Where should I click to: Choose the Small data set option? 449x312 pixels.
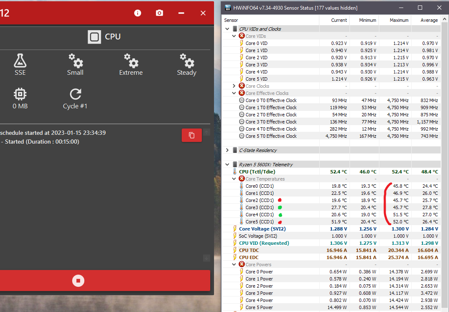(75, 65)
